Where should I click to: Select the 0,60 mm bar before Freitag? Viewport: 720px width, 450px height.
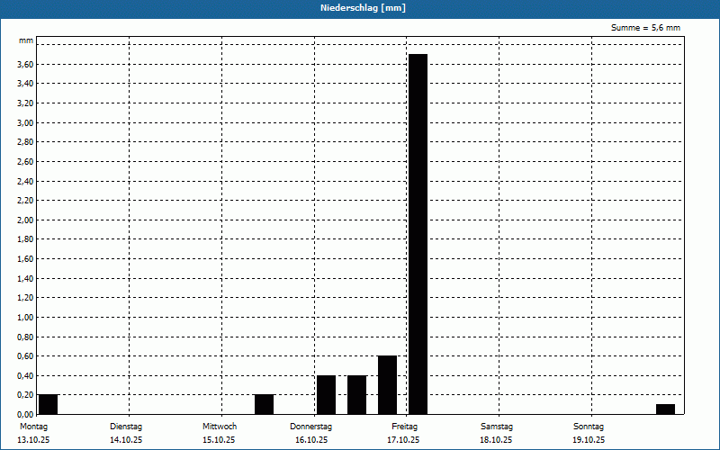387,385
